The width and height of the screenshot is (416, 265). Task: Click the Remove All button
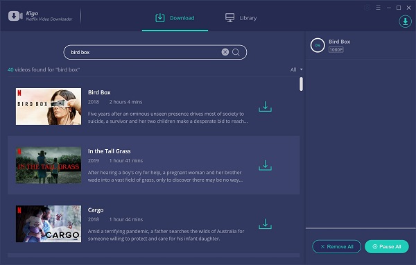pos(336,247)
